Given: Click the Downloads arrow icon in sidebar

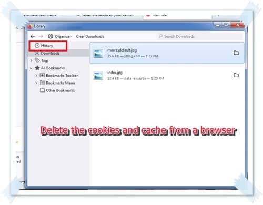Looking at the screenshot, I should 37,53.
